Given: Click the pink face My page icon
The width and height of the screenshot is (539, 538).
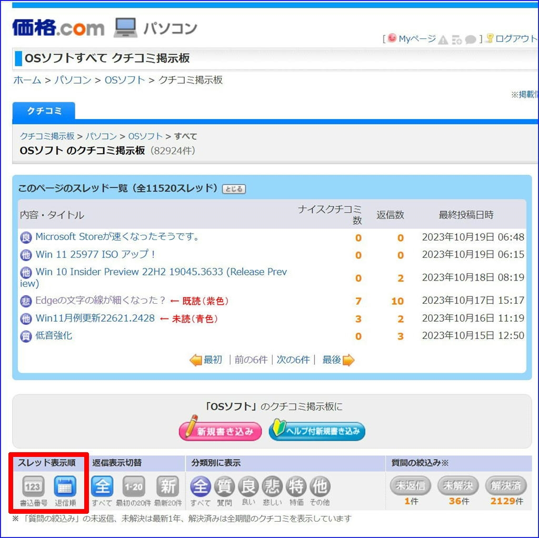Looking at the screenshot, I should 392,38.
